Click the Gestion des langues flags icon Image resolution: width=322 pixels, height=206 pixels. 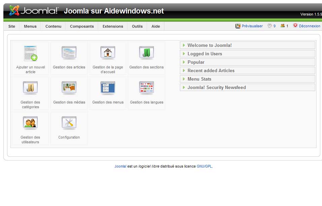pos(147,88)
